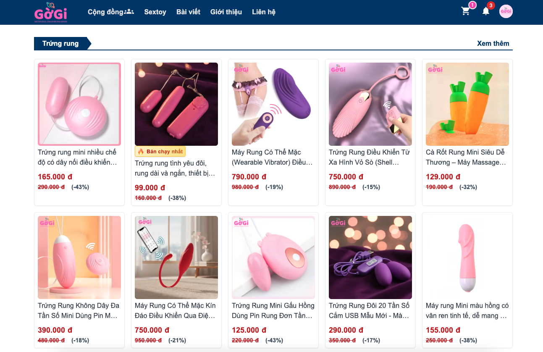Image resolution: width=543 pixels, height=352 pixels.
Task: Open the purple wearable product image
Action: tap(273, 104)
